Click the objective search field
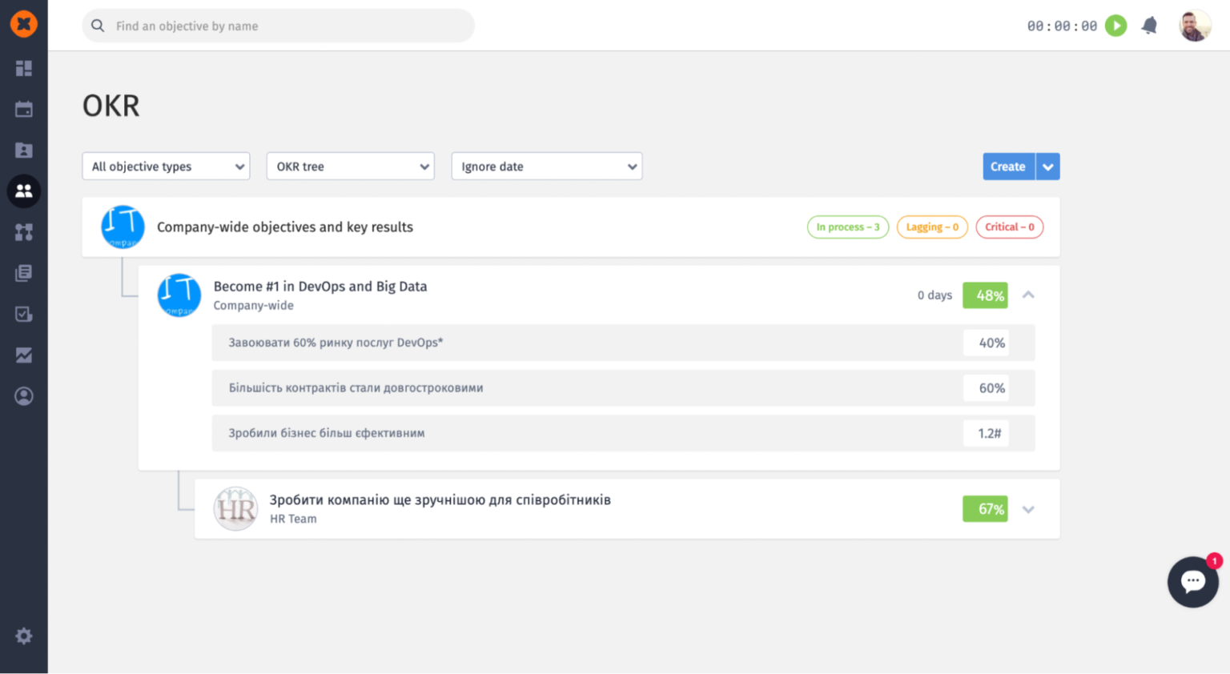This screenshot has width=1230, height=674. pos(278,26)
